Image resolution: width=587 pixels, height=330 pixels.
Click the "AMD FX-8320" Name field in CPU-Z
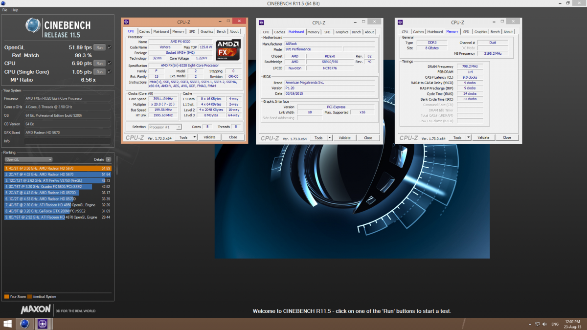click(x=181, y=42)
